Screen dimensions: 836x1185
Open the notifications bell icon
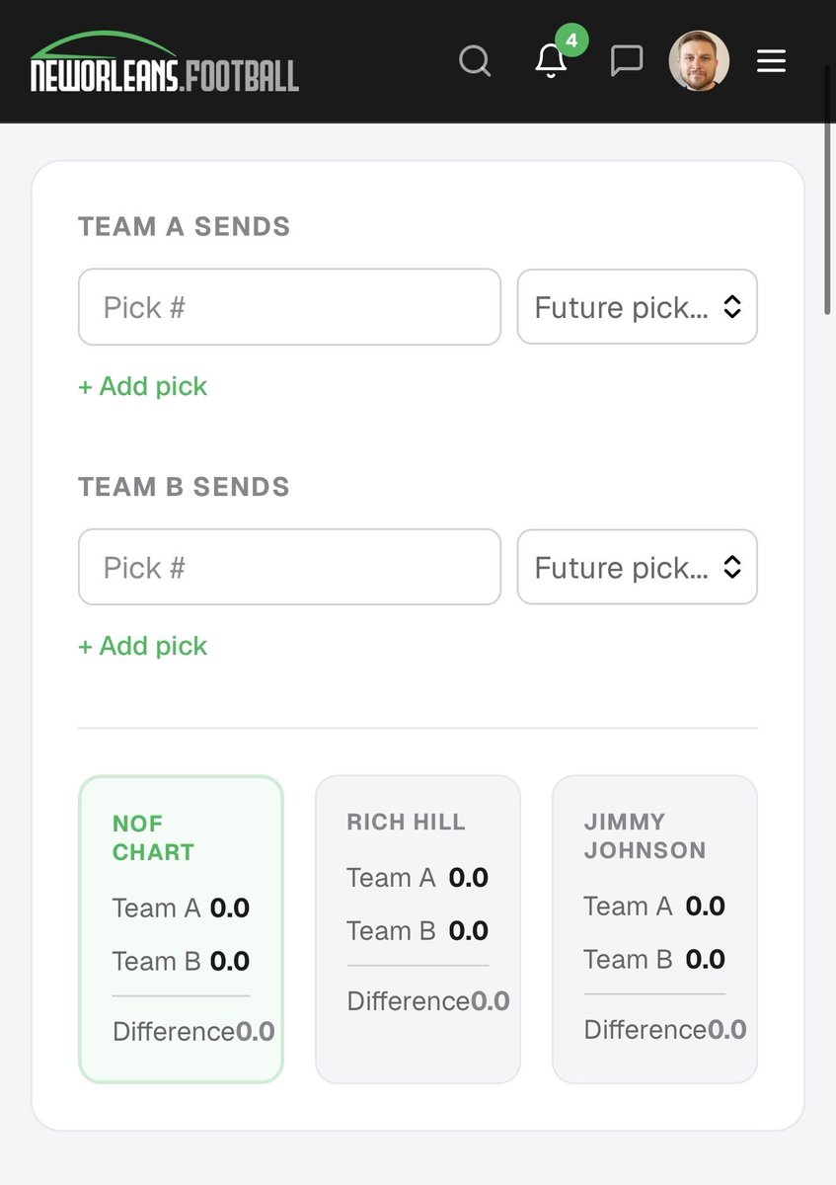point(551,62)
